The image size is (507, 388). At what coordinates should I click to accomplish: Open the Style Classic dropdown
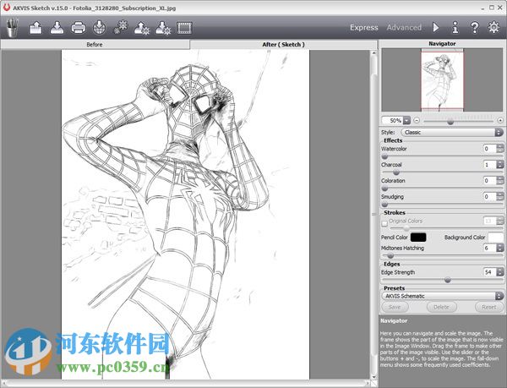pyautogui.click(x=452, y=132)
